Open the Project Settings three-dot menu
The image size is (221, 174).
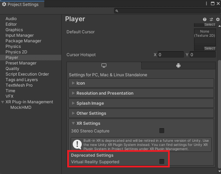tap(206, 3)
